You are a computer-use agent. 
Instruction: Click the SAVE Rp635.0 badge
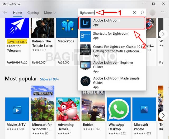17,42
